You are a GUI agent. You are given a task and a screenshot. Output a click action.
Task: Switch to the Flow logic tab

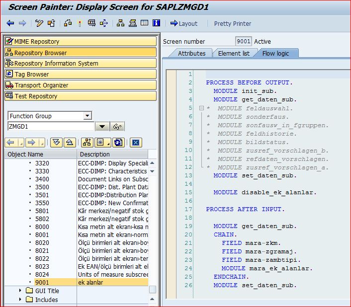point(275,54)
